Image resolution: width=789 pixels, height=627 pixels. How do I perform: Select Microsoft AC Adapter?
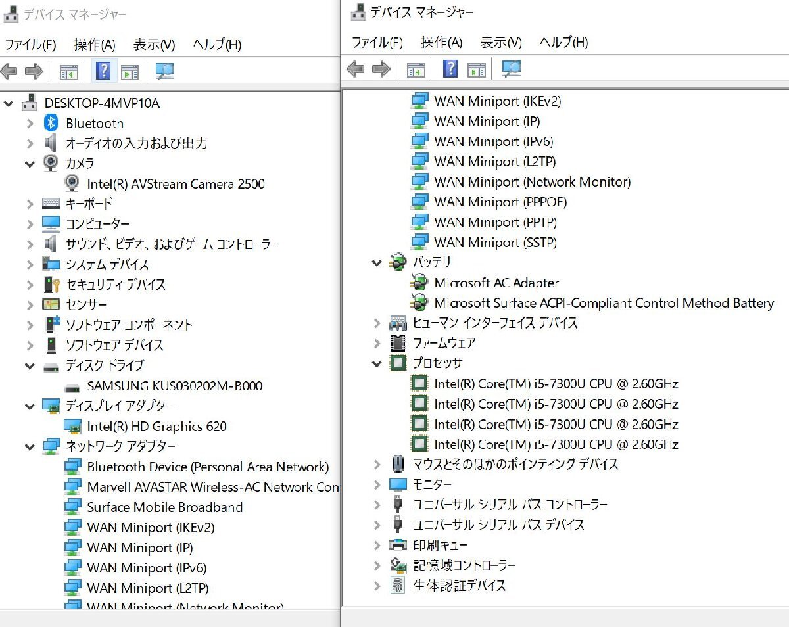496,283
